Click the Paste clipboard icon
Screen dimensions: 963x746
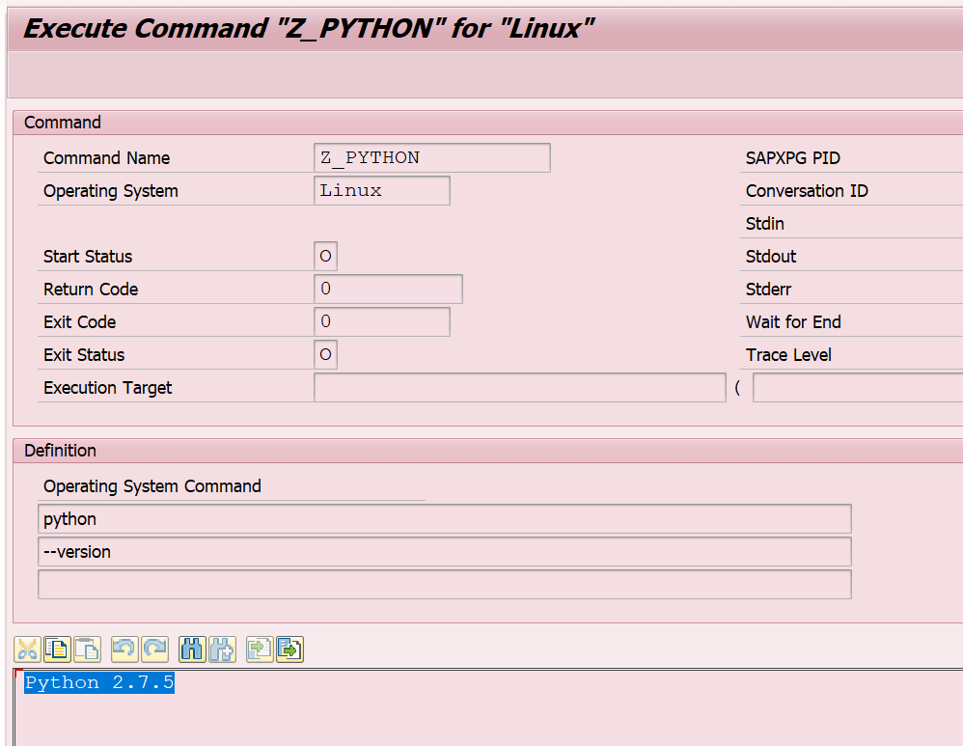pos(87,649)
